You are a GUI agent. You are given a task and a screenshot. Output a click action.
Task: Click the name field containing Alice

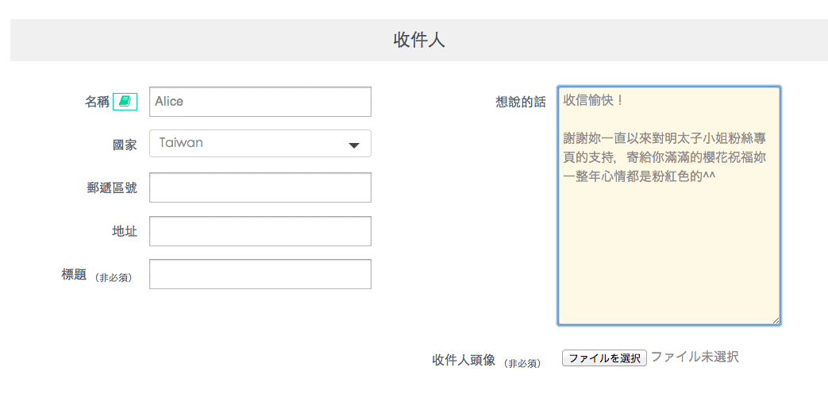260,102
